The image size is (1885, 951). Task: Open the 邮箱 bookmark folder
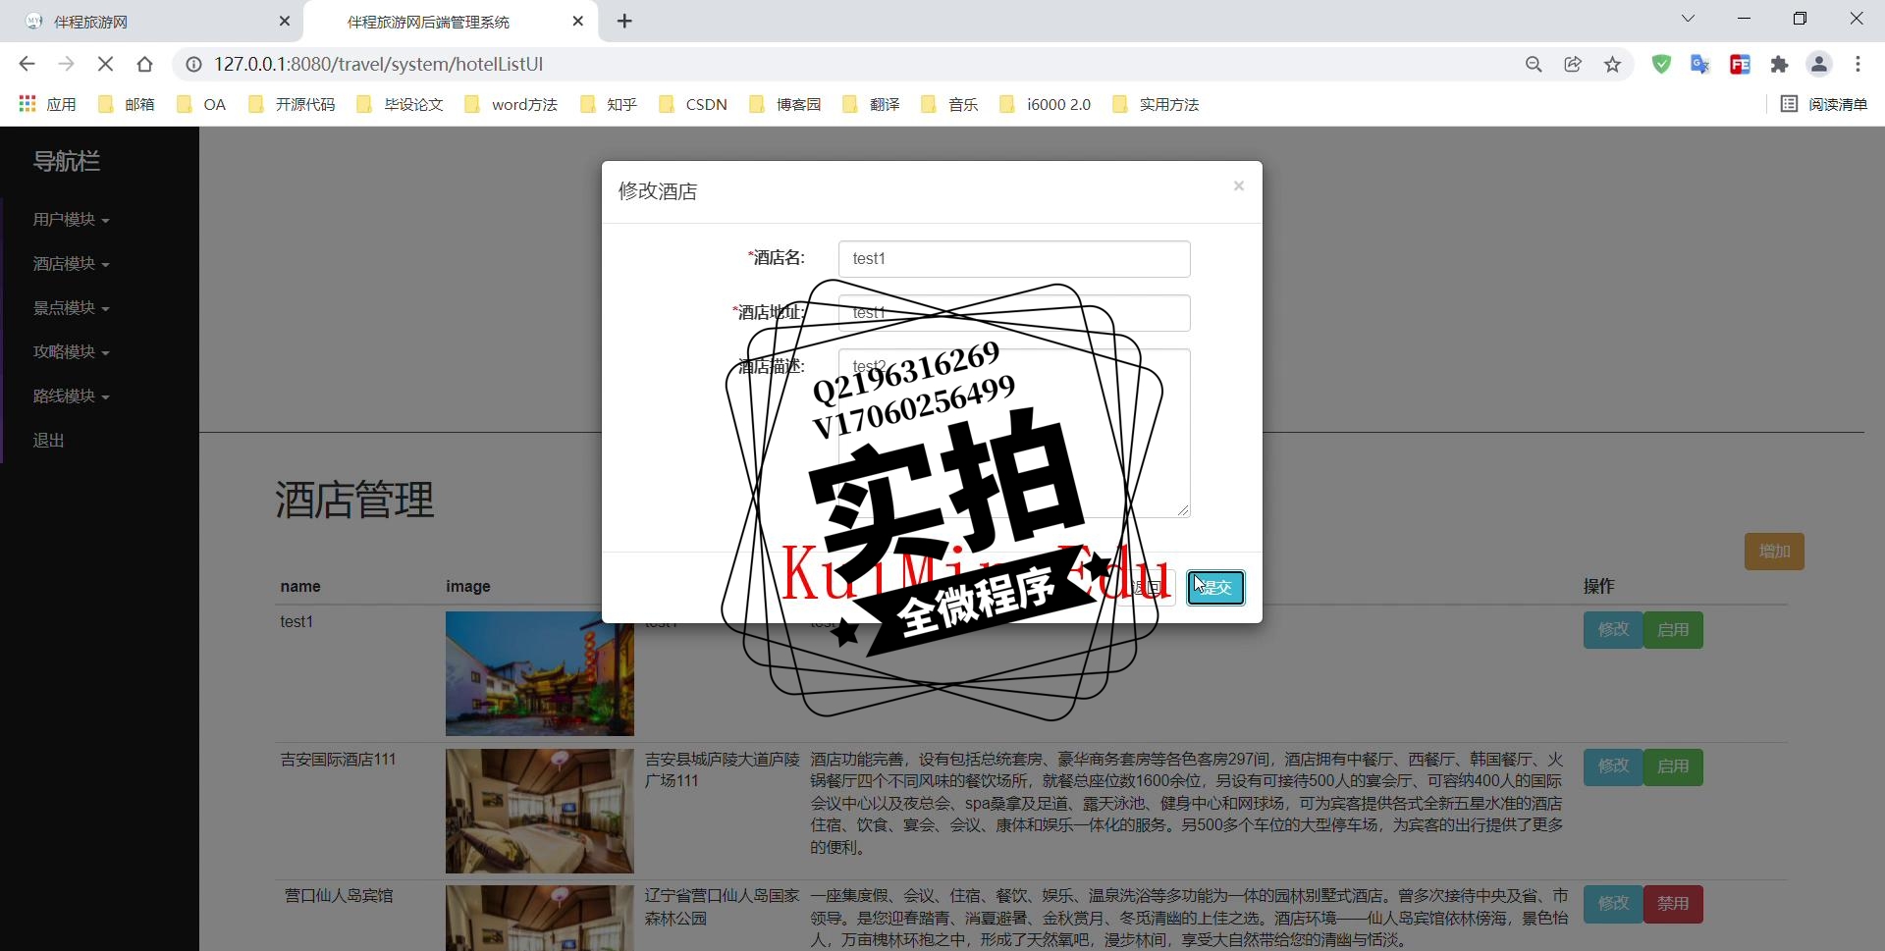coord(127,104)
